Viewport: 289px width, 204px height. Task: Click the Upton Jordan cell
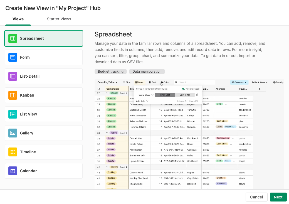point(140,161)
